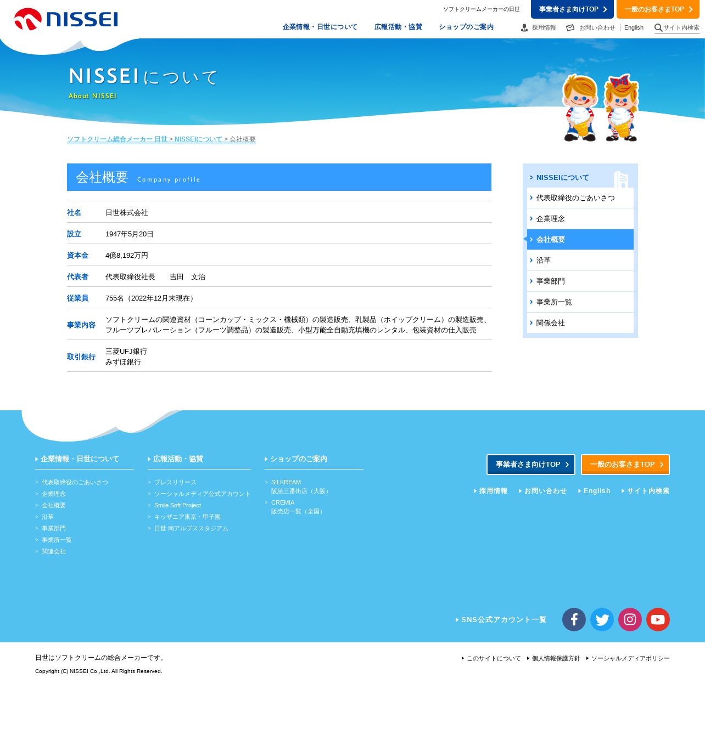705x752 pixels.
Task: Open プレスリリース in the footer
Action: click(x=175, y=483)
